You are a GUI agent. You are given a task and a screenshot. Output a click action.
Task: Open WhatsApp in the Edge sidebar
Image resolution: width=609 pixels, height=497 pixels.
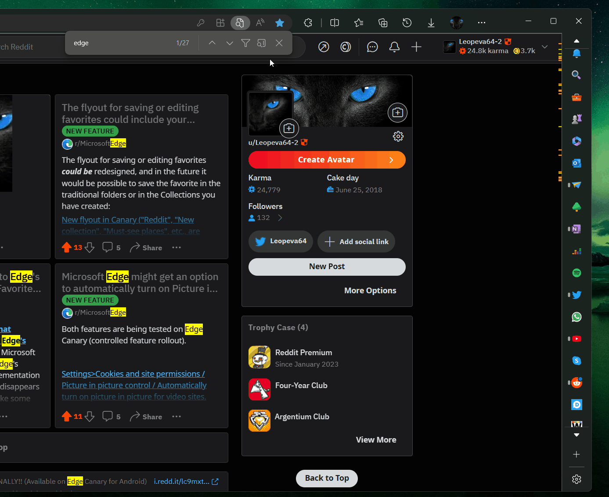[x=577, y=317]
